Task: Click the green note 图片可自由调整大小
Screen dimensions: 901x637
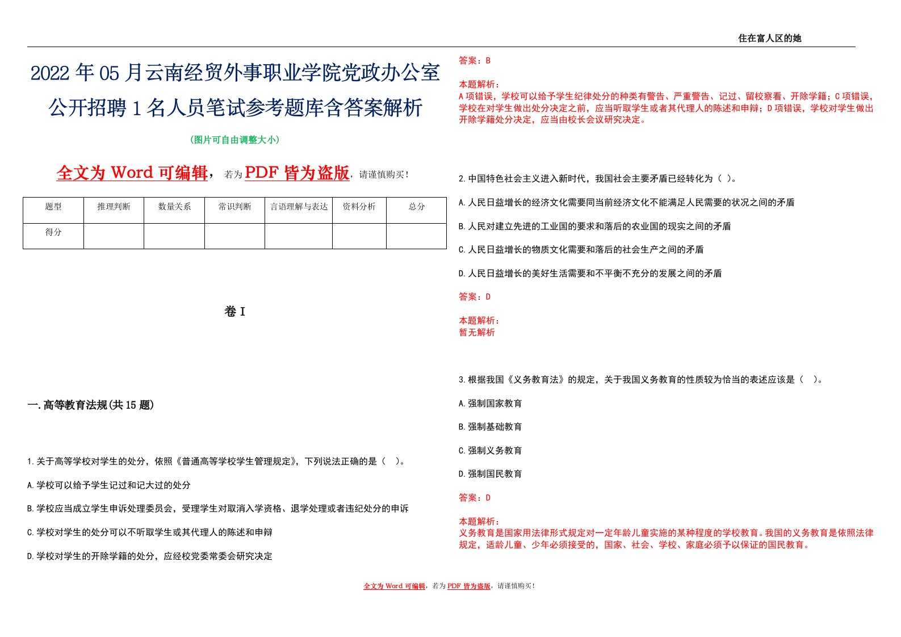Action: tap(234, 140)
